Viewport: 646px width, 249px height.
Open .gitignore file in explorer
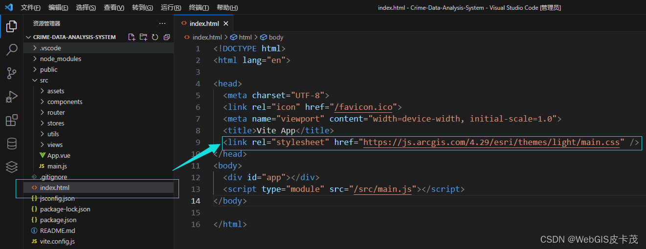click(98, 177)
